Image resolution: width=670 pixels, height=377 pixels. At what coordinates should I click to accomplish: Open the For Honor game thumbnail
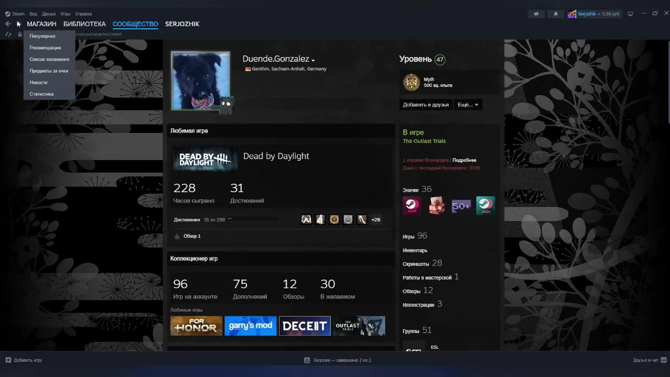pyautogui.click(x=196, y=326)
